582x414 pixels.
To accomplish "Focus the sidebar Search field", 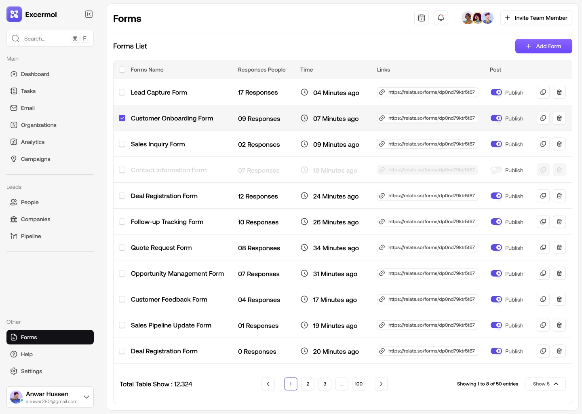I will [44, 38].
